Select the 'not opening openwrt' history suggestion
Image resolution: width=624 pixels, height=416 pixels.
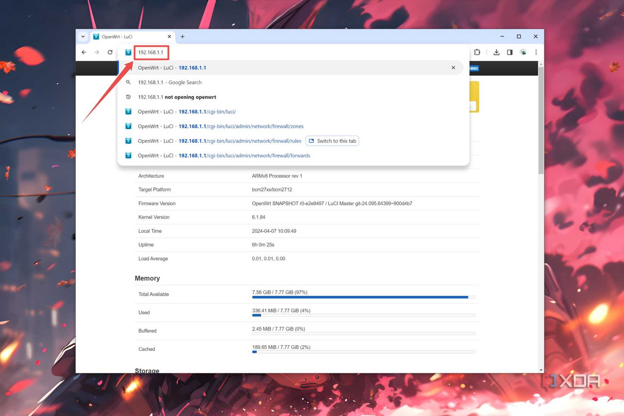[291, 97]
